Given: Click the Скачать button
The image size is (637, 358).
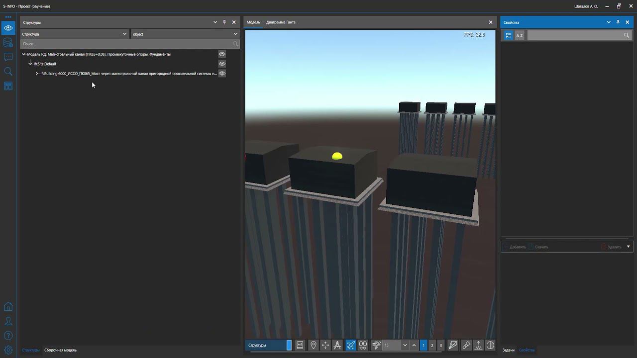Looking at the screenshot, I should click(538, 247).
